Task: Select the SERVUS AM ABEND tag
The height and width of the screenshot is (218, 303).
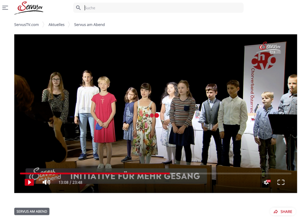Action: pyautogui.click(x=32, y=212)
